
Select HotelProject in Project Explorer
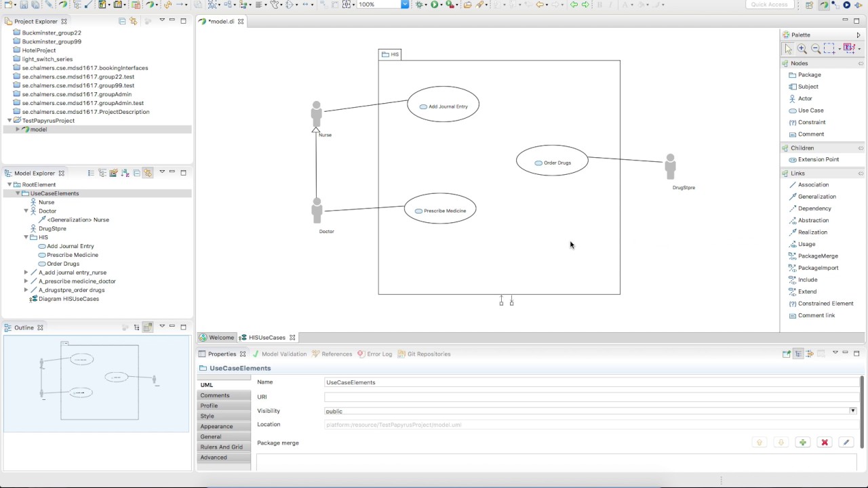35,50
